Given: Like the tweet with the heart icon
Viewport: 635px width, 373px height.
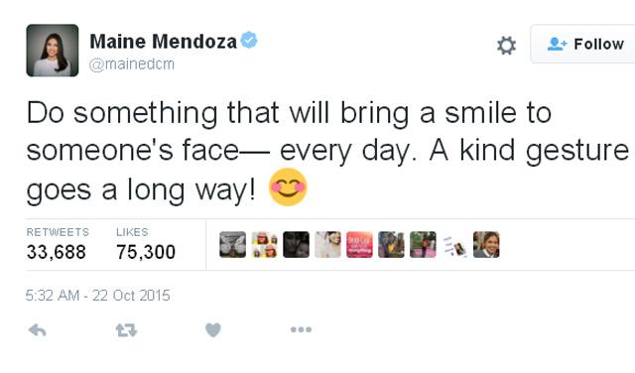Looking at the screenshot, I should click(213, 330).
